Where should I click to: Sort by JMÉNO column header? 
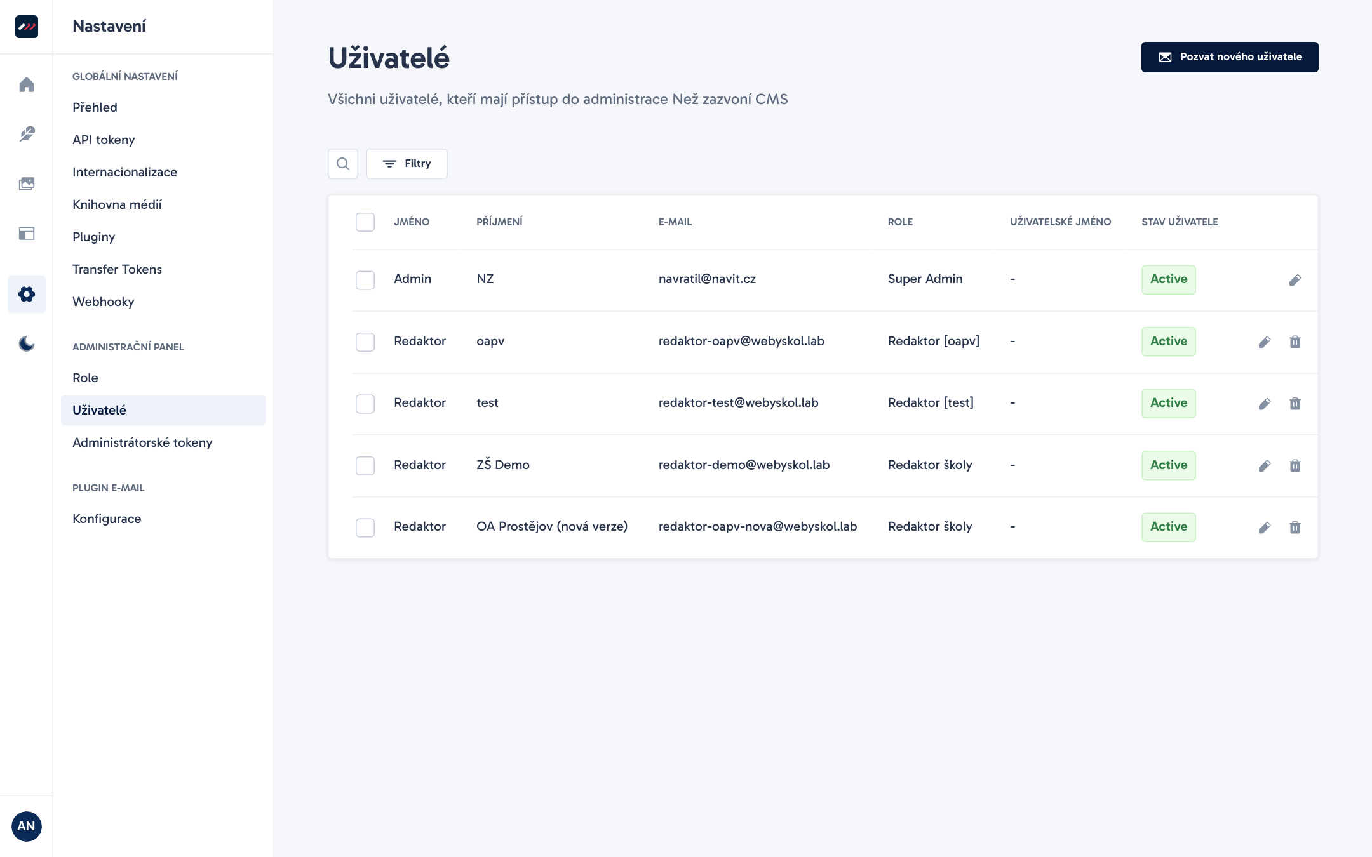coord(412,222)
